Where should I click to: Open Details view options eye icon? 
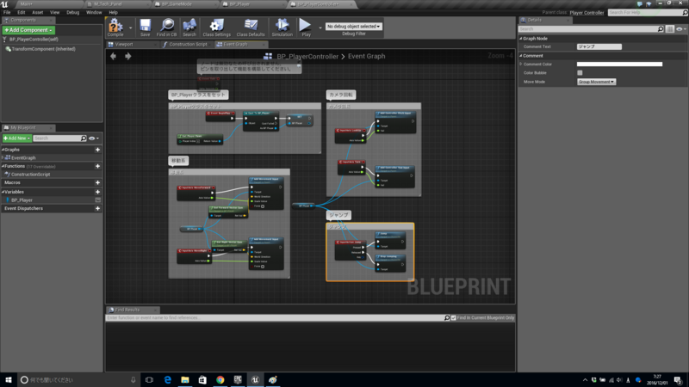click(x=680, y=29)
